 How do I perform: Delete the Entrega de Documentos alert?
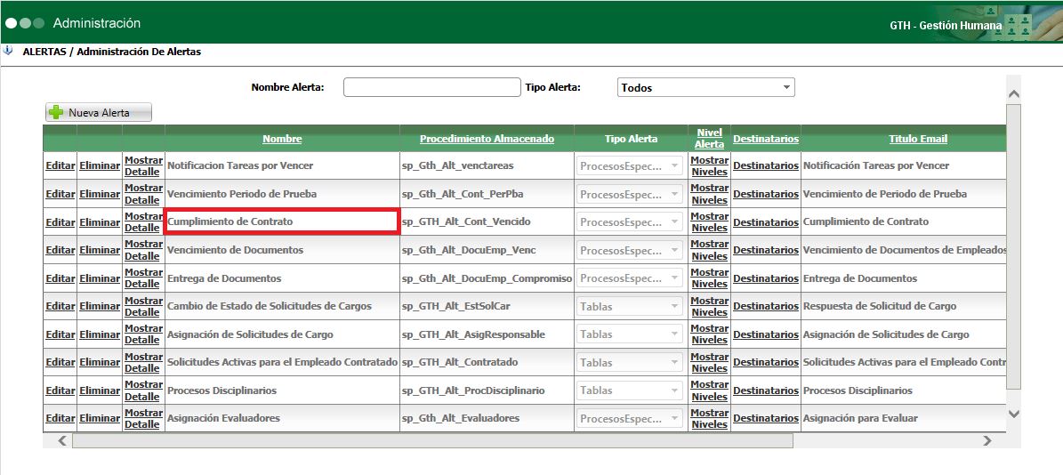coord(100,278)
